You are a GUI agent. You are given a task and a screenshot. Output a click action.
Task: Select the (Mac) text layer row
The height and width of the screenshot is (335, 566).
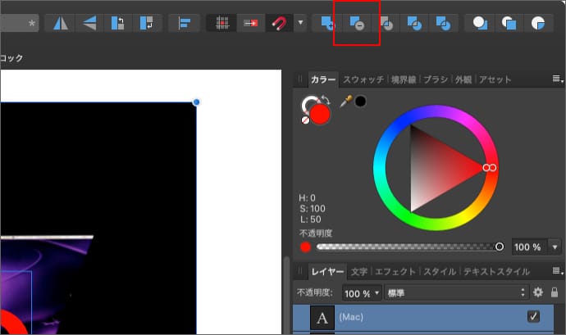pyautogui.click(x=410, y=316)
